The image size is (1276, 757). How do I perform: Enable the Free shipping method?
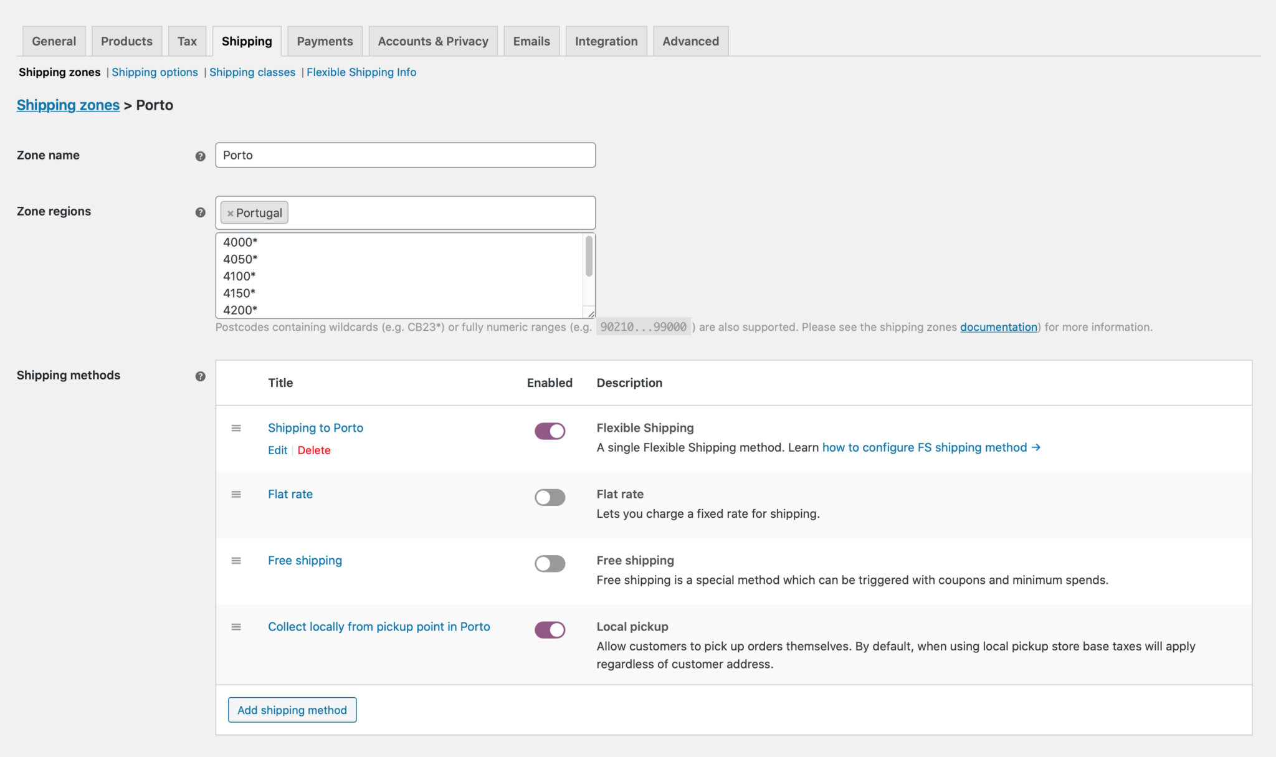coord(549,563)
